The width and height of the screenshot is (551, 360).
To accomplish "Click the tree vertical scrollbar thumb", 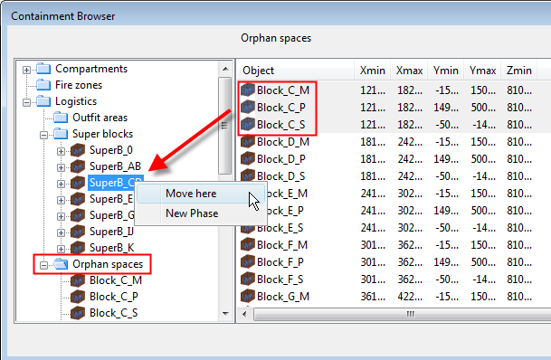I will [x=225, y=126].
